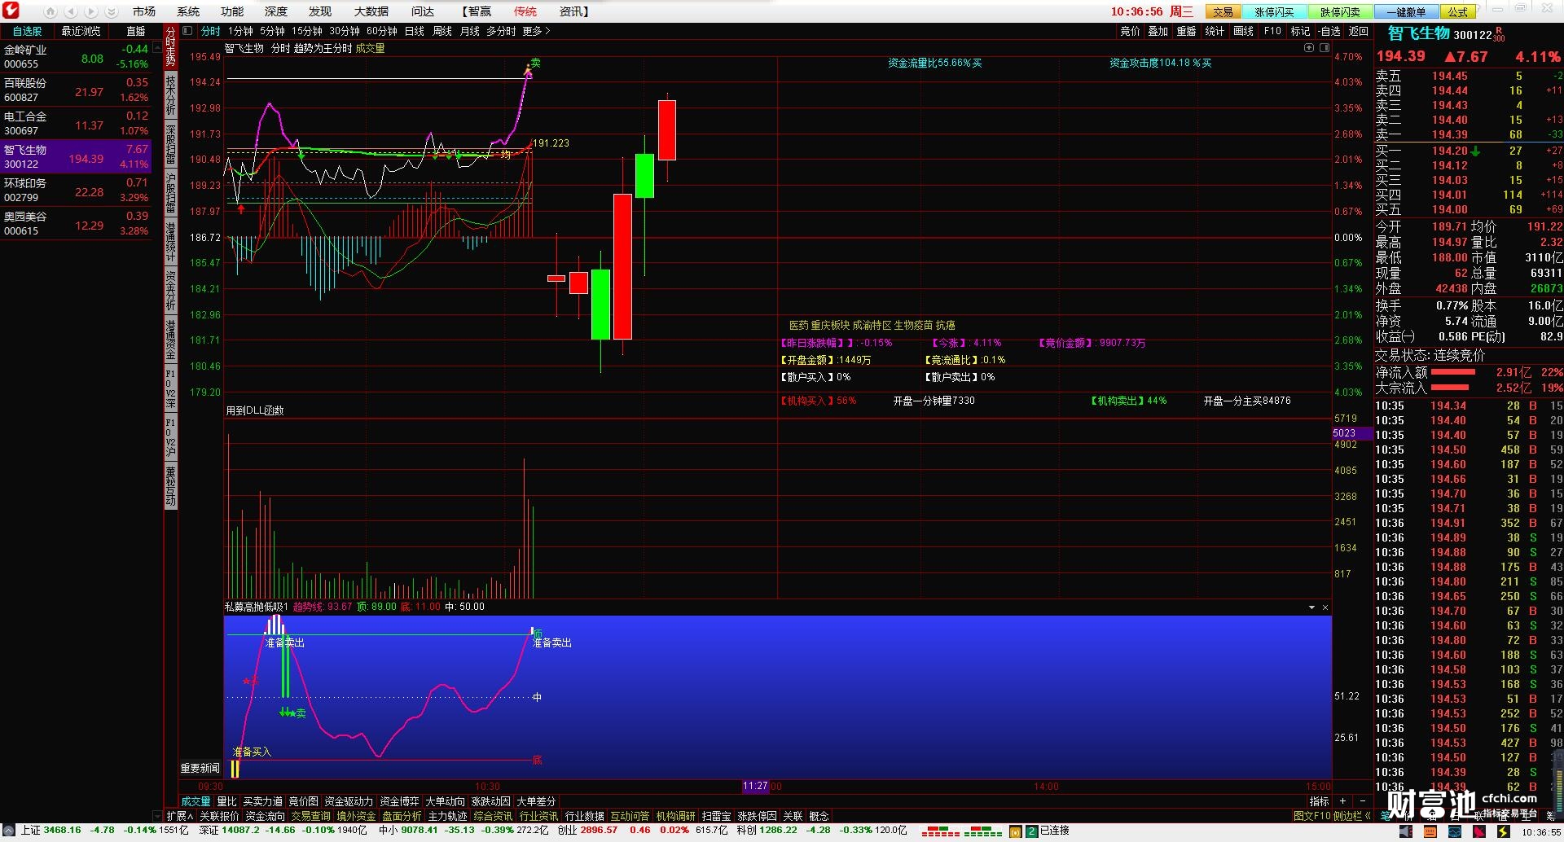This screenshot has width=1564, height=842.
Task: Switch chart to 1分钟 period
Action: point(240,31)
